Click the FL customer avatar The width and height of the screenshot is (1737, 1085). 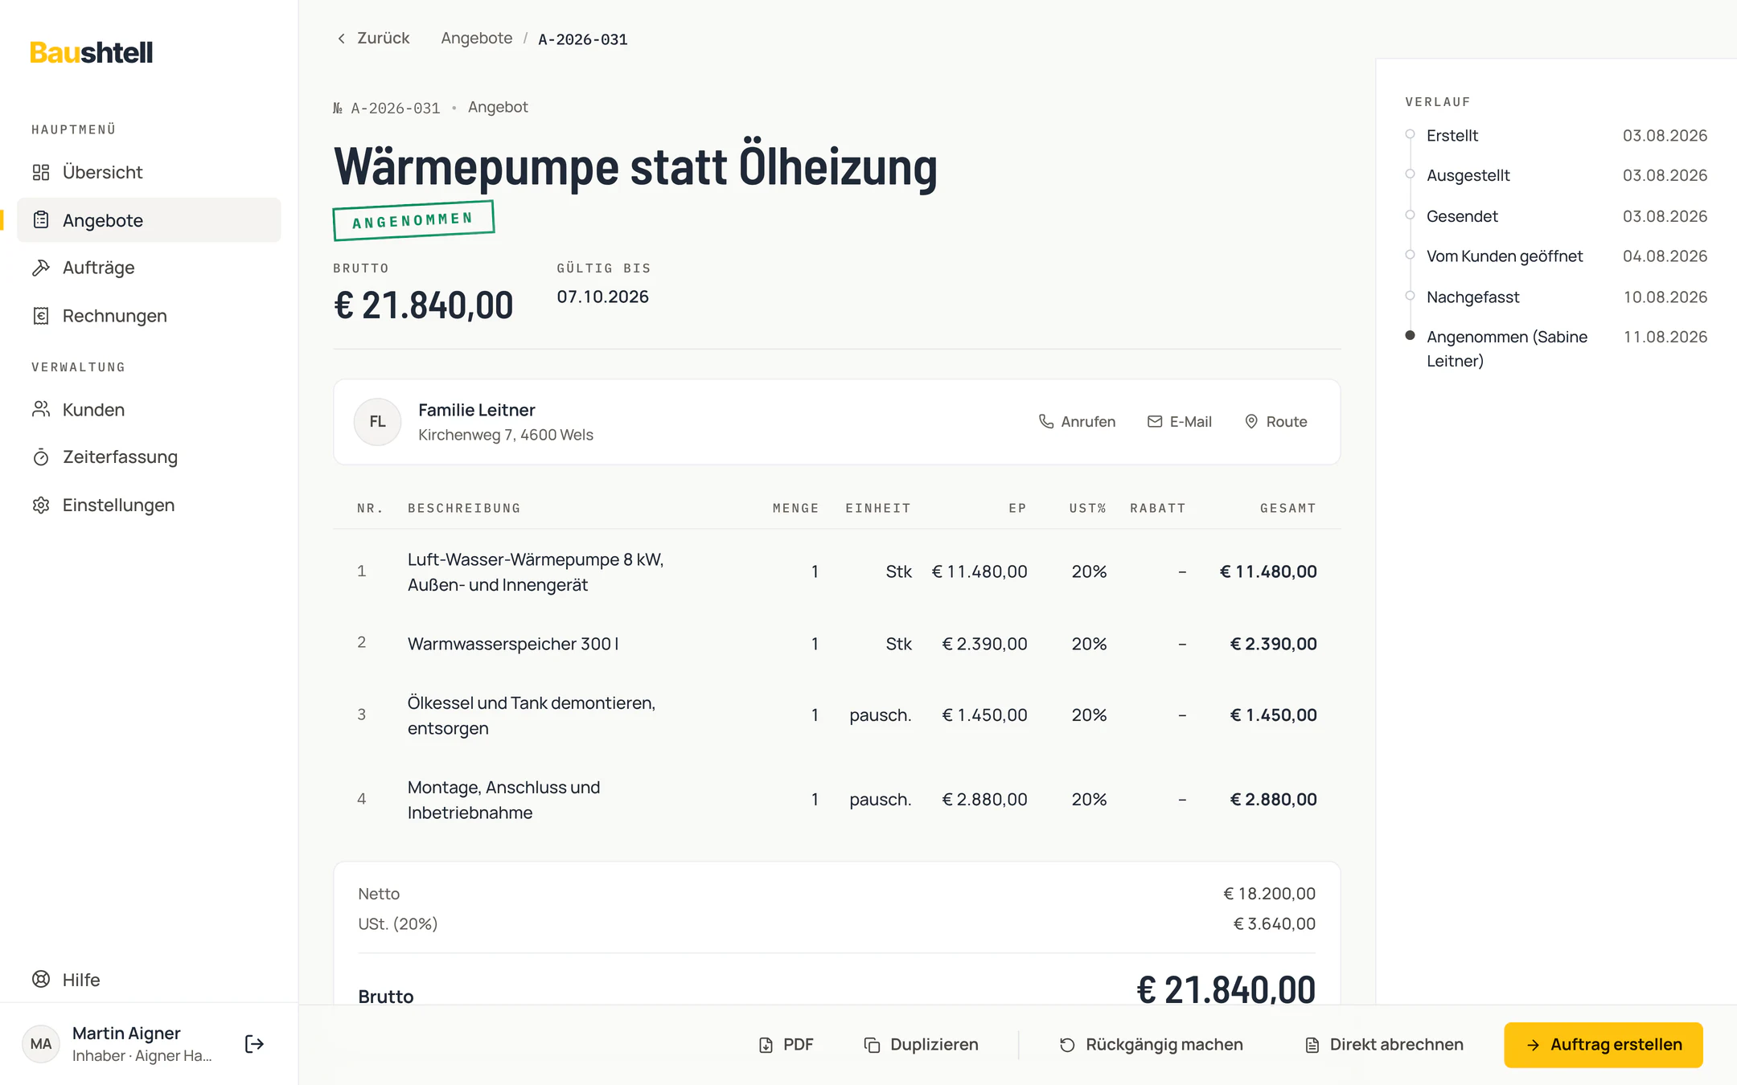click(x=377, y=422)
